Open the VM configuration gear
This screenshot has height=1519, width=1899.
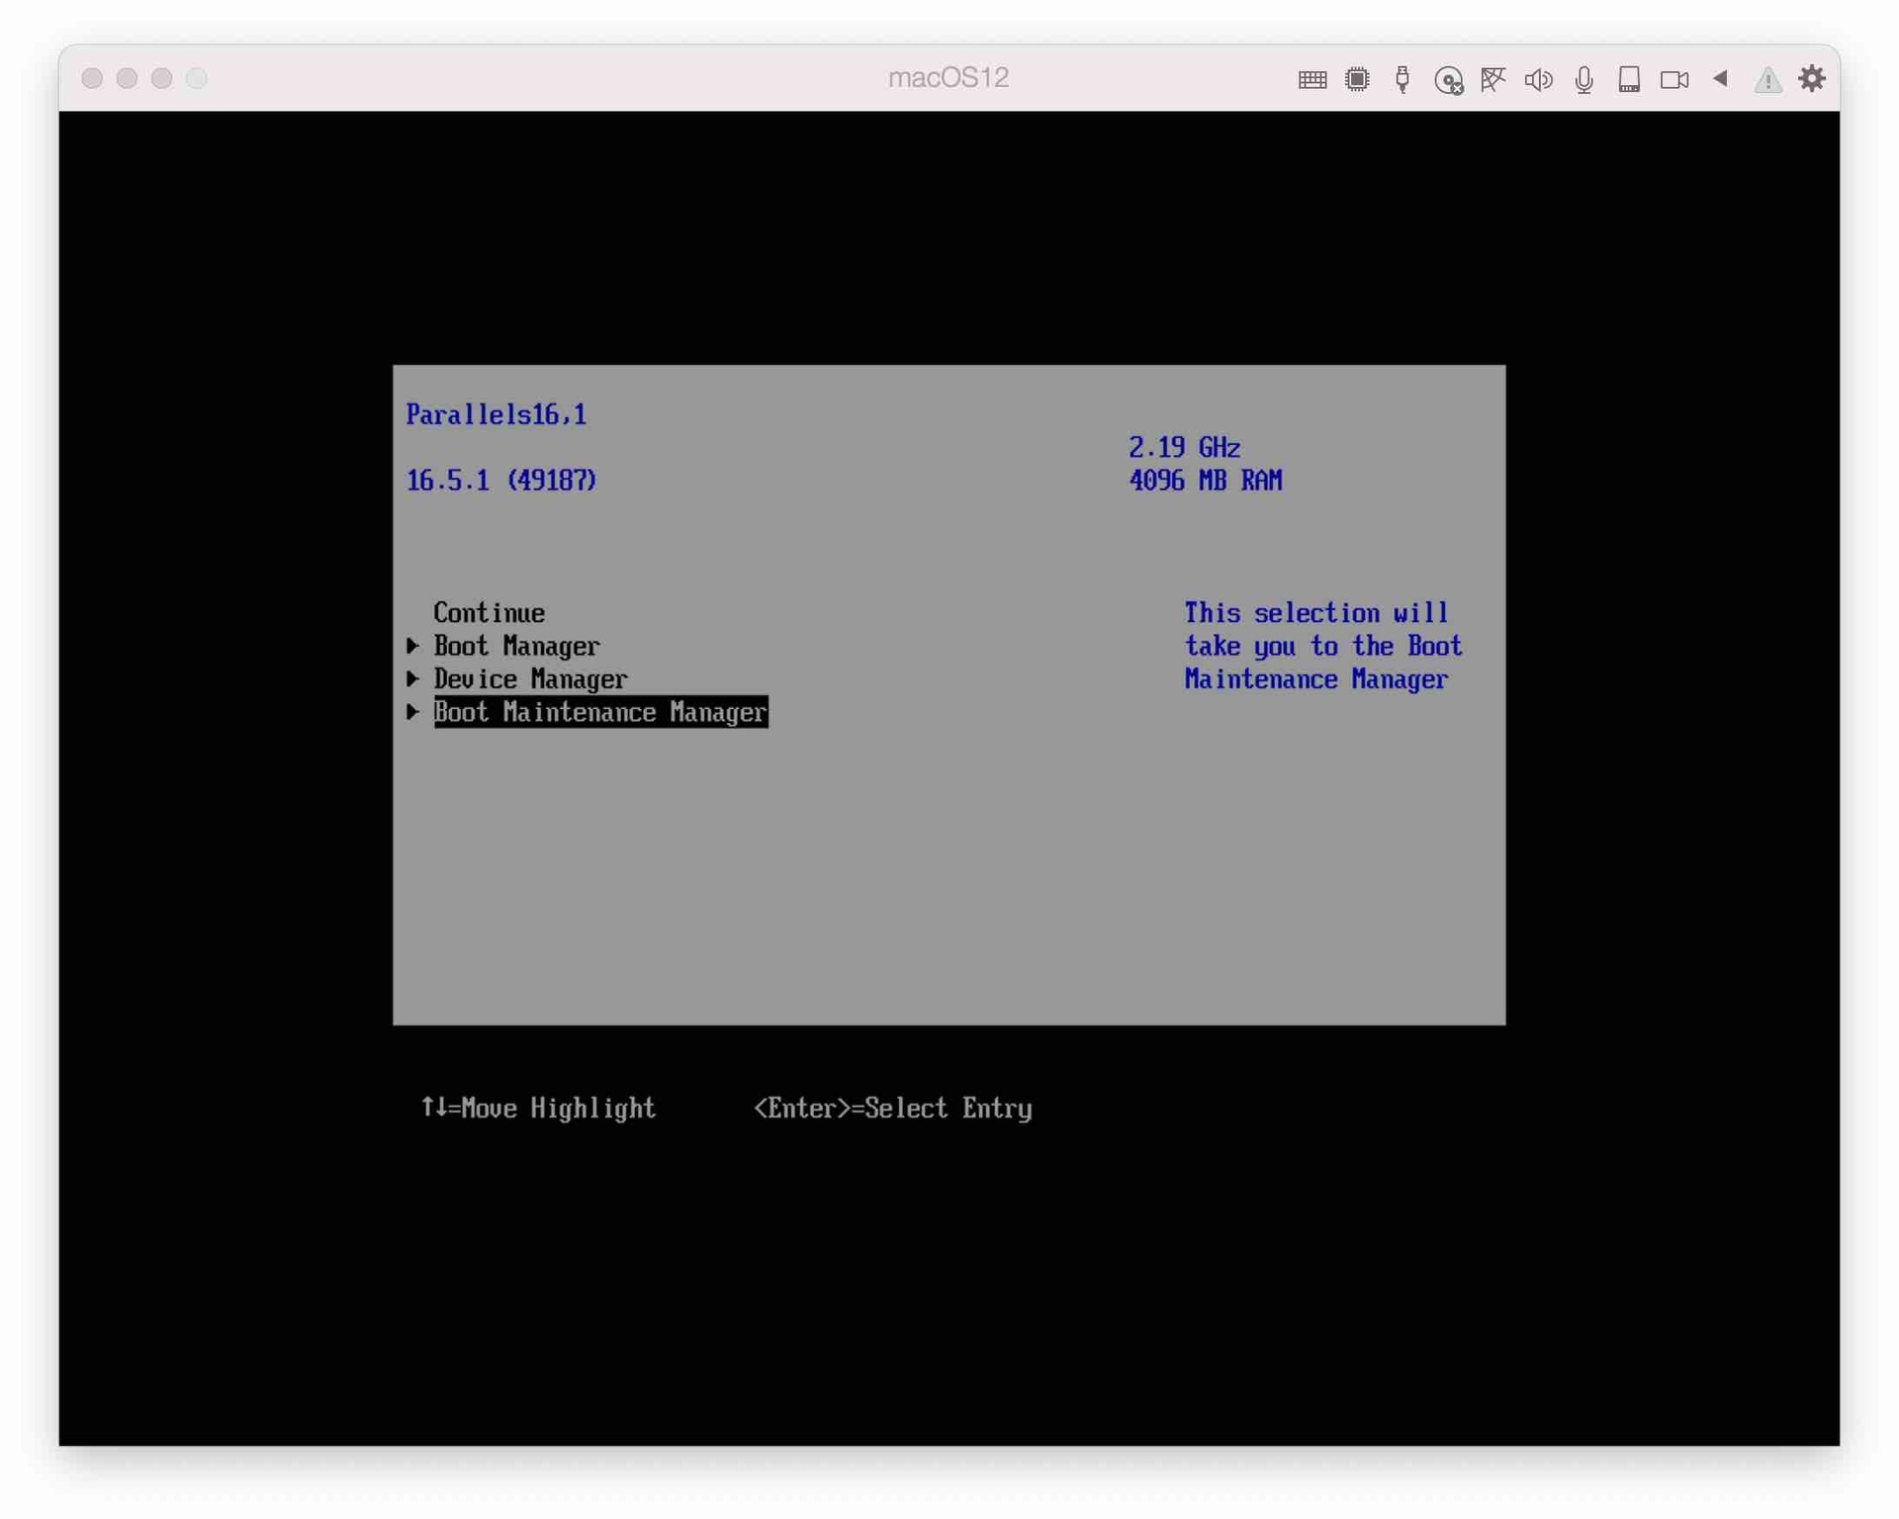(1812, 78)
